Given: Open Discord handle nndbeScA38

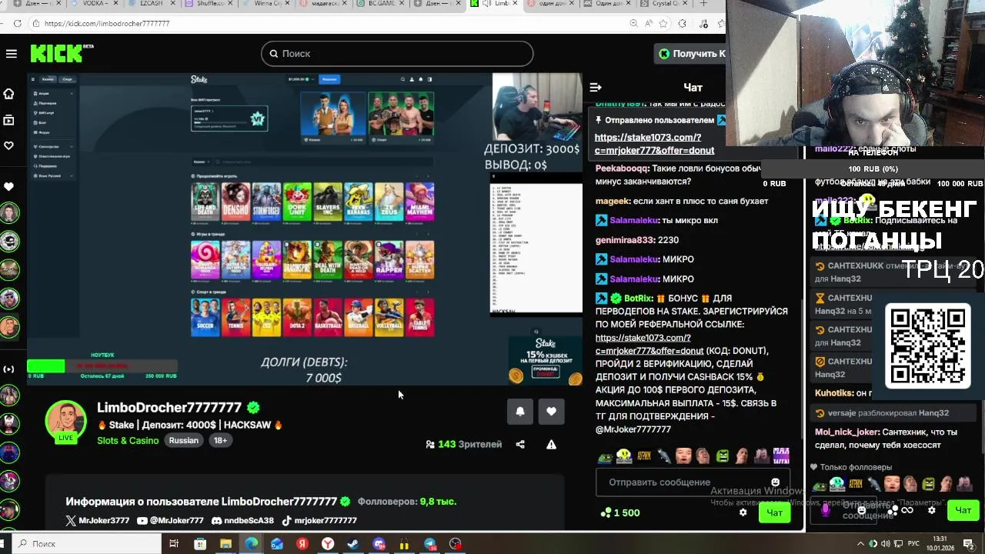Looking at the screenshot, I should 242,520.
